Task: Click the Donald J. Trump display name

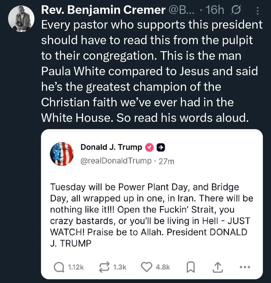Action: coord(111,147)
